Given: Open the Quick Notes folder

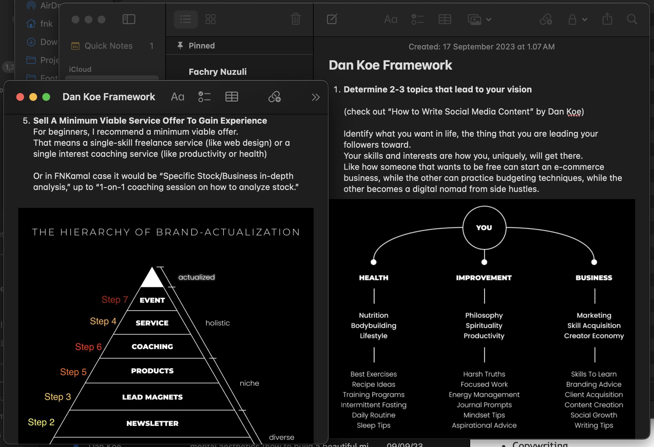Looking at the screenshot, I should (112, 46).
